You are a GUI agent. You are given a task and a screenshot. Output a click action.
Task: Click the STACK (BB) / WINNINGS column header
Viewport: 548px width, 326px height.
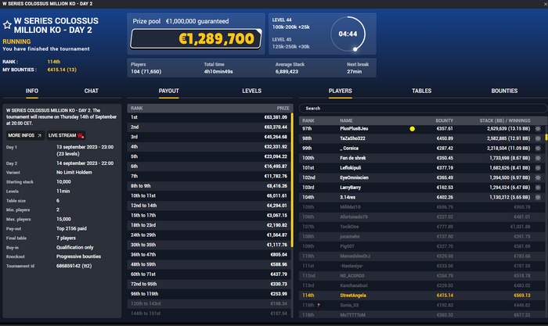(505, 120)
